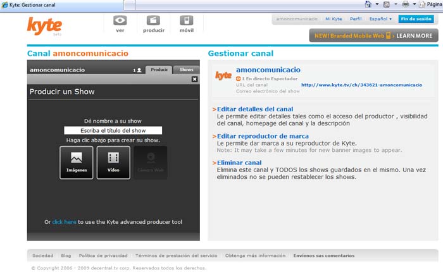
Task: Click the browser Print icon
Action: pos(406,4)
